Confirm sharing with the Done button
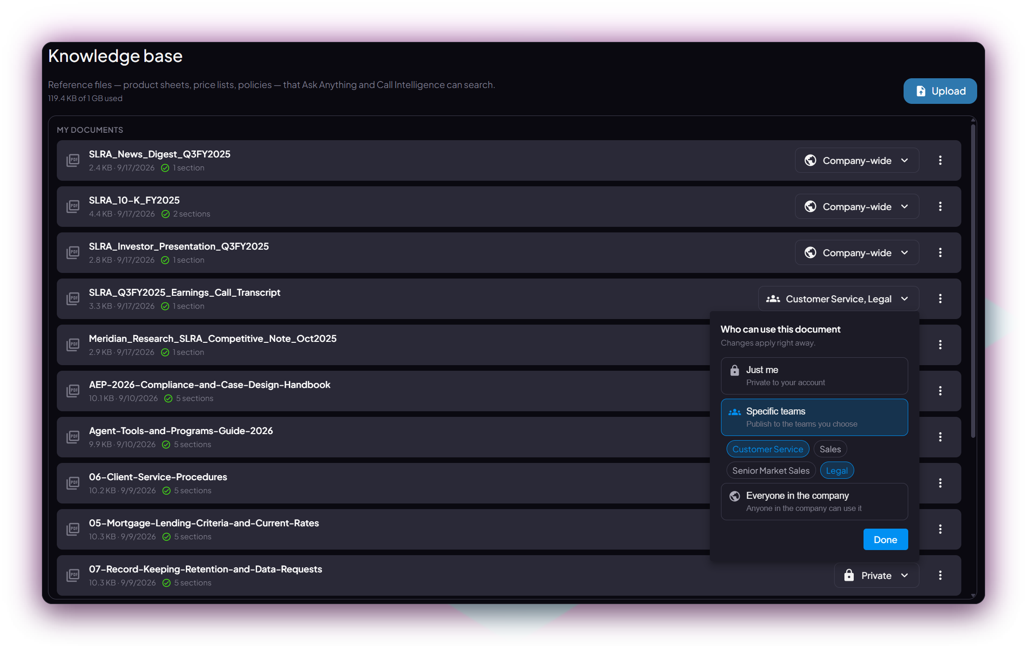 tap(885, 539)
